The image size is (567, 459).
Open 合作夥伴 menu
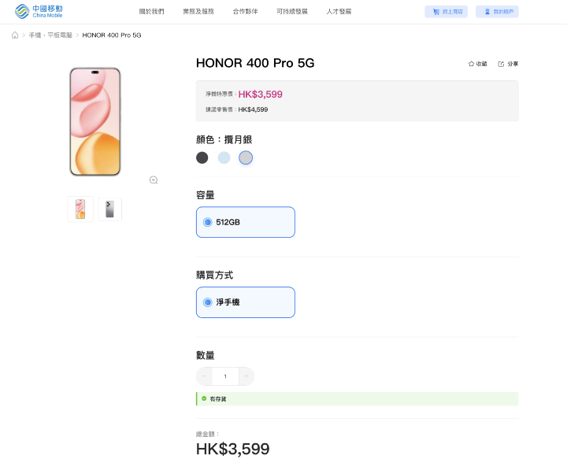tap(245, 12)
